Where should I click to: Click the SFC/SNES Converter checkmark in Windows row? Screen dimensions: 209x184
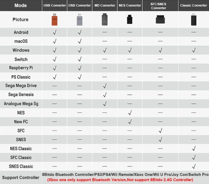point(160,50)
